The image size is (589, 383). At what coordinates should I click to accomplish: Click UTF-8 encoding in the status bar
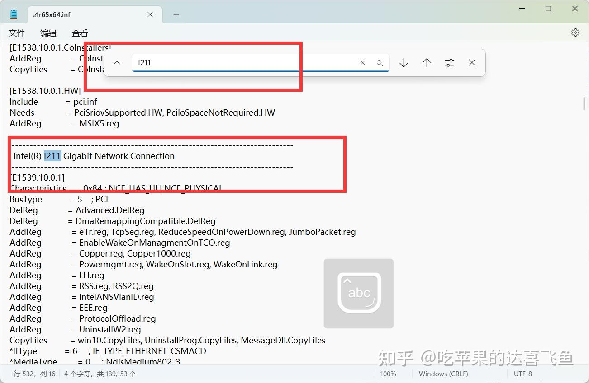pyautogui.click(x=523, y=374)
